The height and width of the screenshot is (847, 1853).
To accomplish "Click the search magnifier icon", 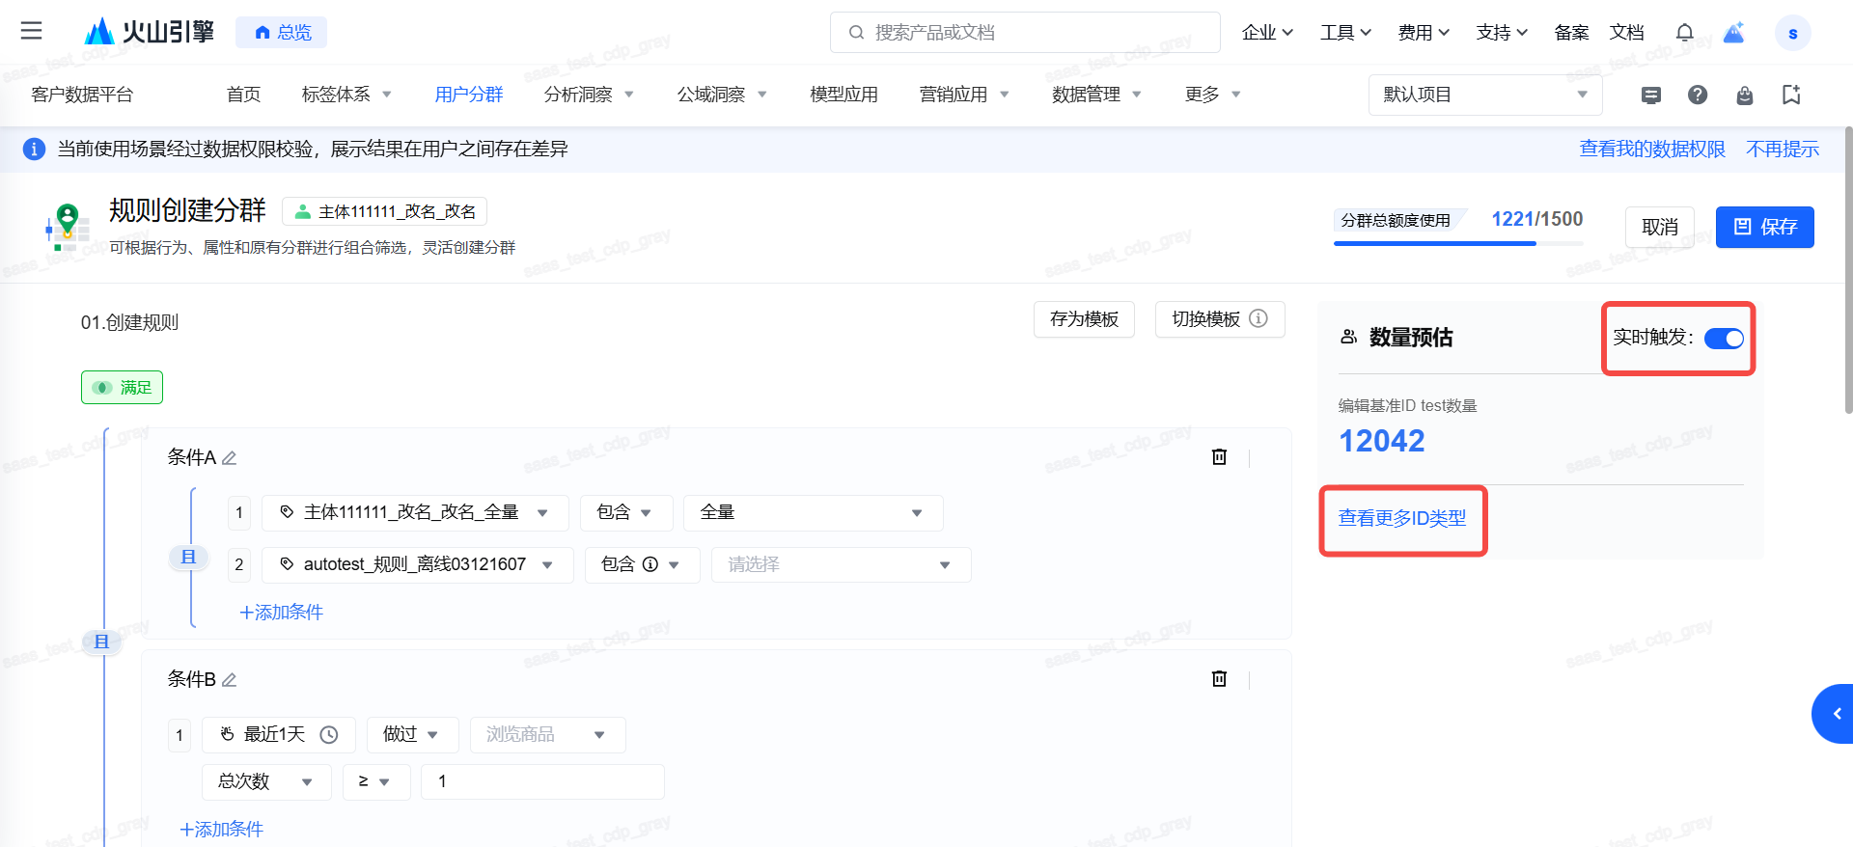I will coord(856,33).
